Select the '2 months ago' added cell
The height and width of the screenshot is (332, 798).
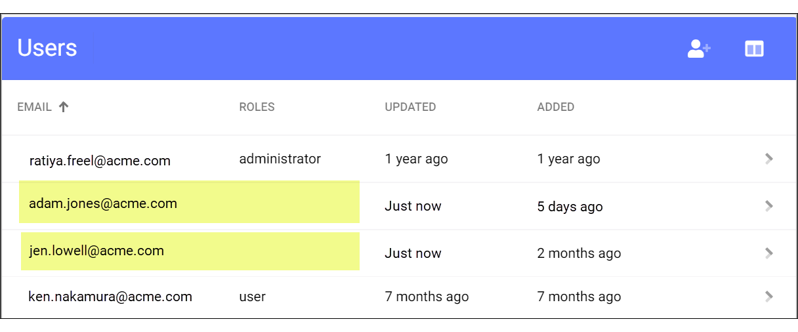coord(579,253)
